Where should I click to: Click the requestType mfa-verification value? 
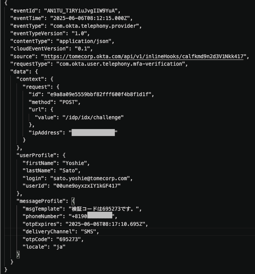(122, 64)
